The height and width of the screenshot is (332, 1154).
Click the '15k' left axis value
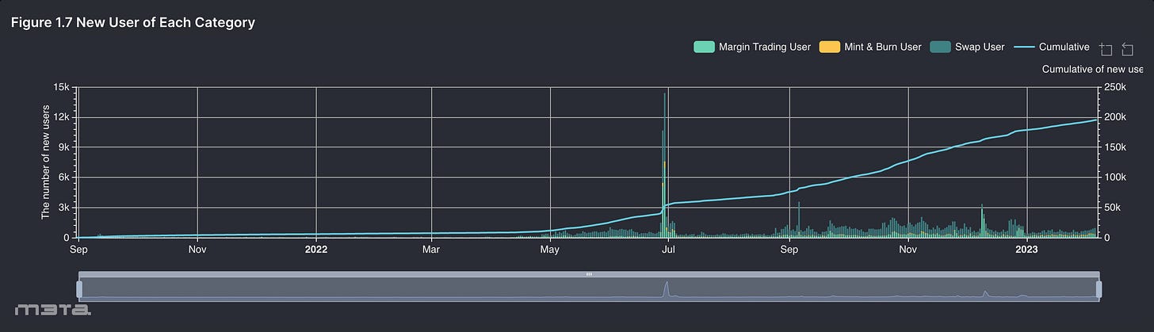click(63, 87)
